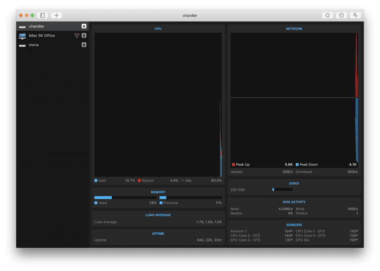Click the rightmost connection icon in the toolbar
380x271 pixels.
click(x=355, y=15)
